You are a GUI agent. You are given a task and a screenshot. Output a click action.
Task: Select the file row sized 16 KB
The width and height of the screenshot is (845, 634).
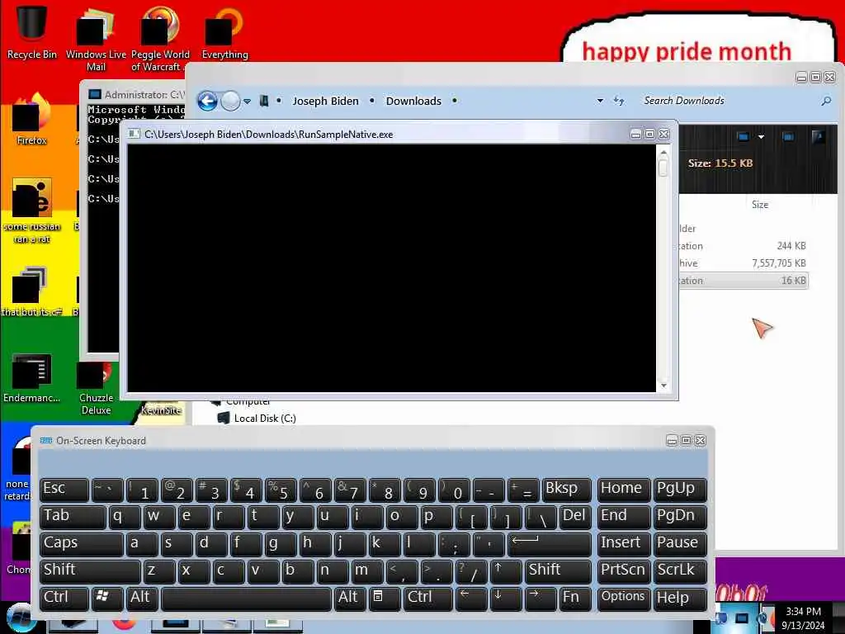[x=744, y=281]
